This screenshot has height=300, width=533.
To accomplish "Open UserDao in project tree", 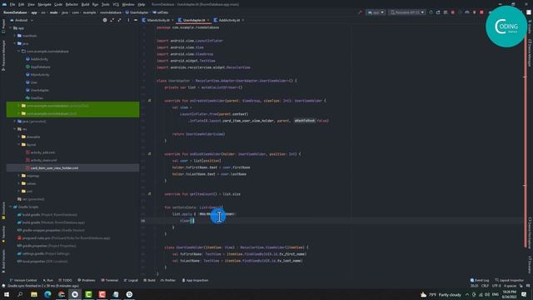I will [x=34, y=98].
